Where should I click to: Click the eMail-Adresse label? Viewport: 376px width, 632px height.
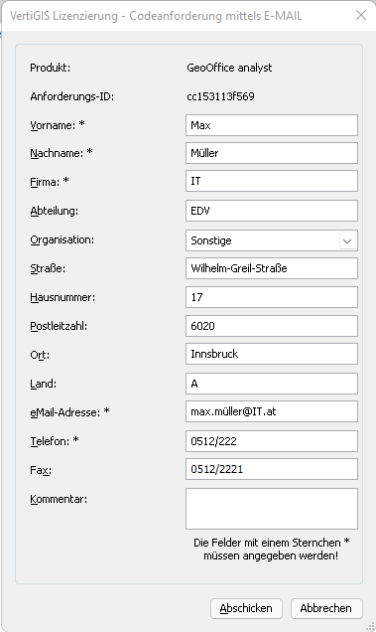point(70,412)
